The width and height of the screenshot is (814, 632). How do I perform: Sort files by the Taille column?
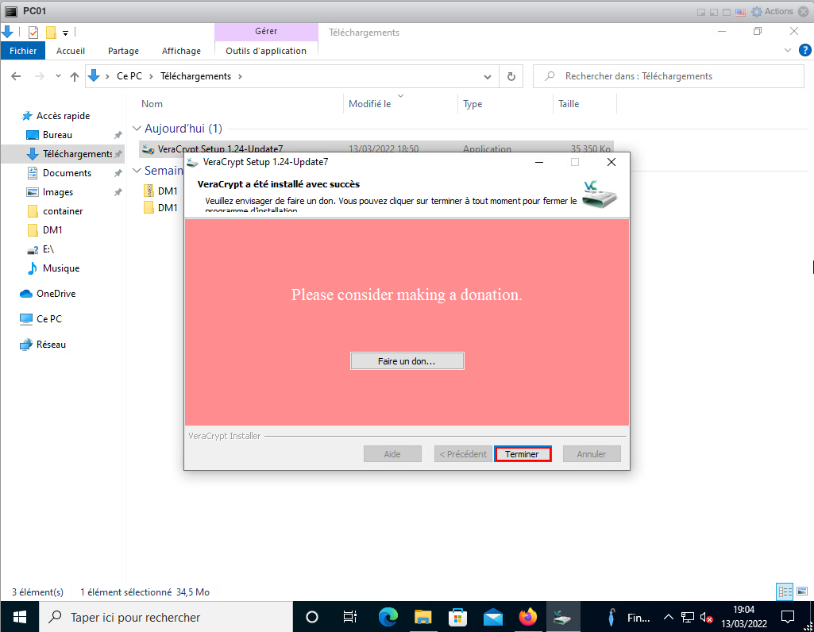(x=569, y=104)
